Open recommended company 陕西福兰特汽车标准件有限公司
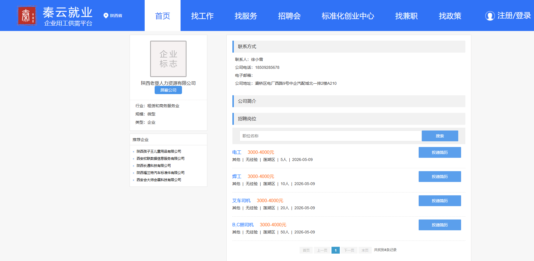Screen dimensions: 534x261 pos(160,173)
